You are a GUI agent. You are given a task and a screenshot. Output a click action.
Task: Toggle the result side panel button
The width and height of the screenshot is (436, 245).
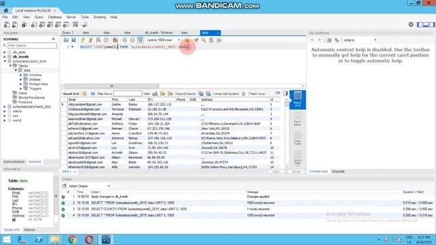(x=285, y=94)
